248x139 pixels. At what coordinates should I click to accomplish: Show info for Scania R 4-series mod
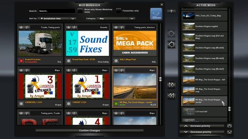click(x=27, y=27)
